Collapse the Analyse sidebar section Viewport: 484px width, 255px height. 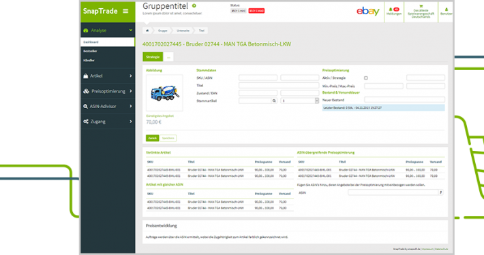(131, 30)
